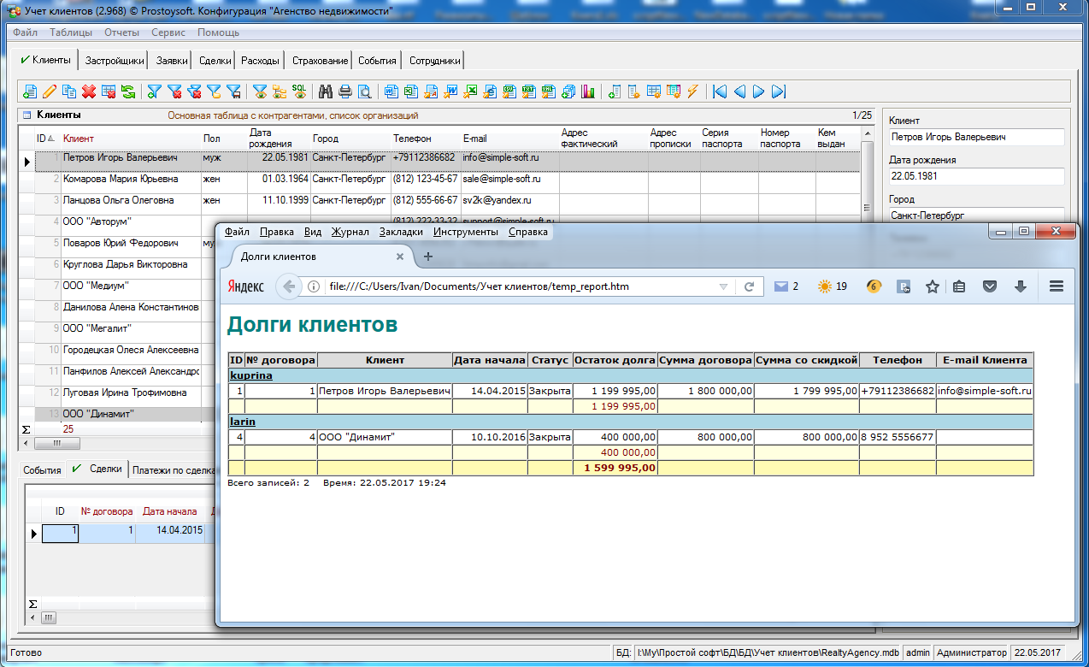The width and height of the screenshot is (1089, 667).
Task: Show the chart with the bar graph icon
Action: click(588, 91)
